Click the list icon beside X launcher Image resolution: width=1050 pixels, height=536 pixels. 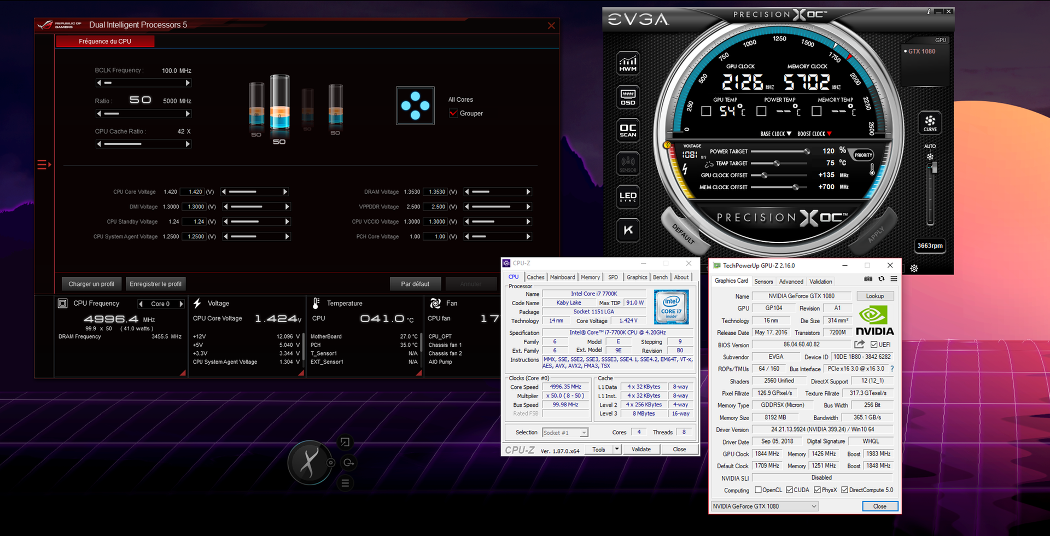(345, 483)
